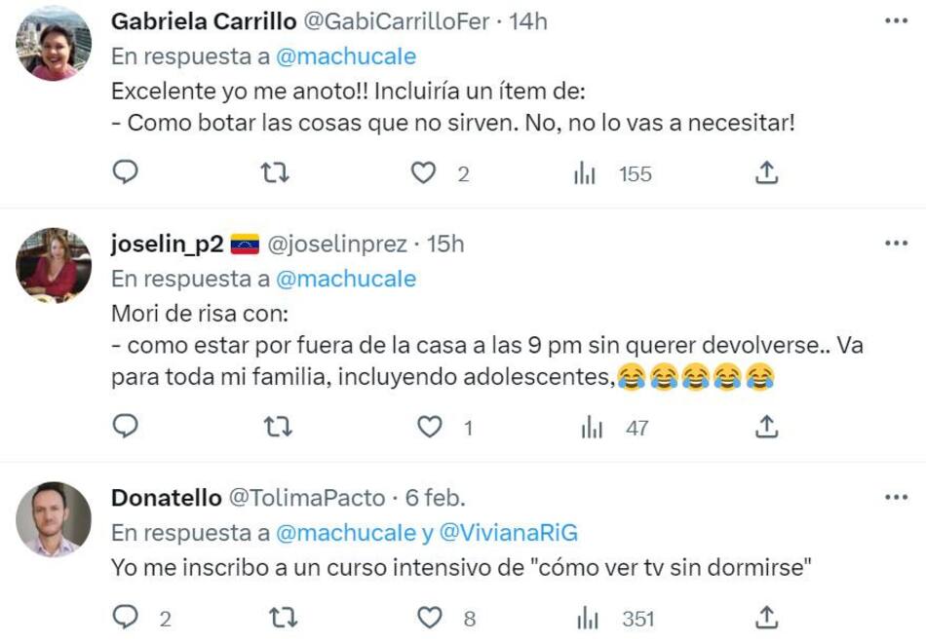Screen dimensions: 926x642
Task: View analytics on Gabriela Carrillo's tweet
Action: click(585, 174)
